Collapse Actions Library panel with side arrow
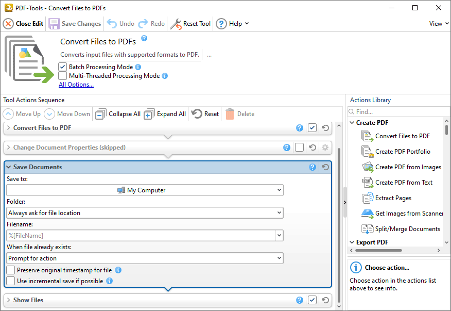Viewport: 451px width, 311px height. [345, 202]
